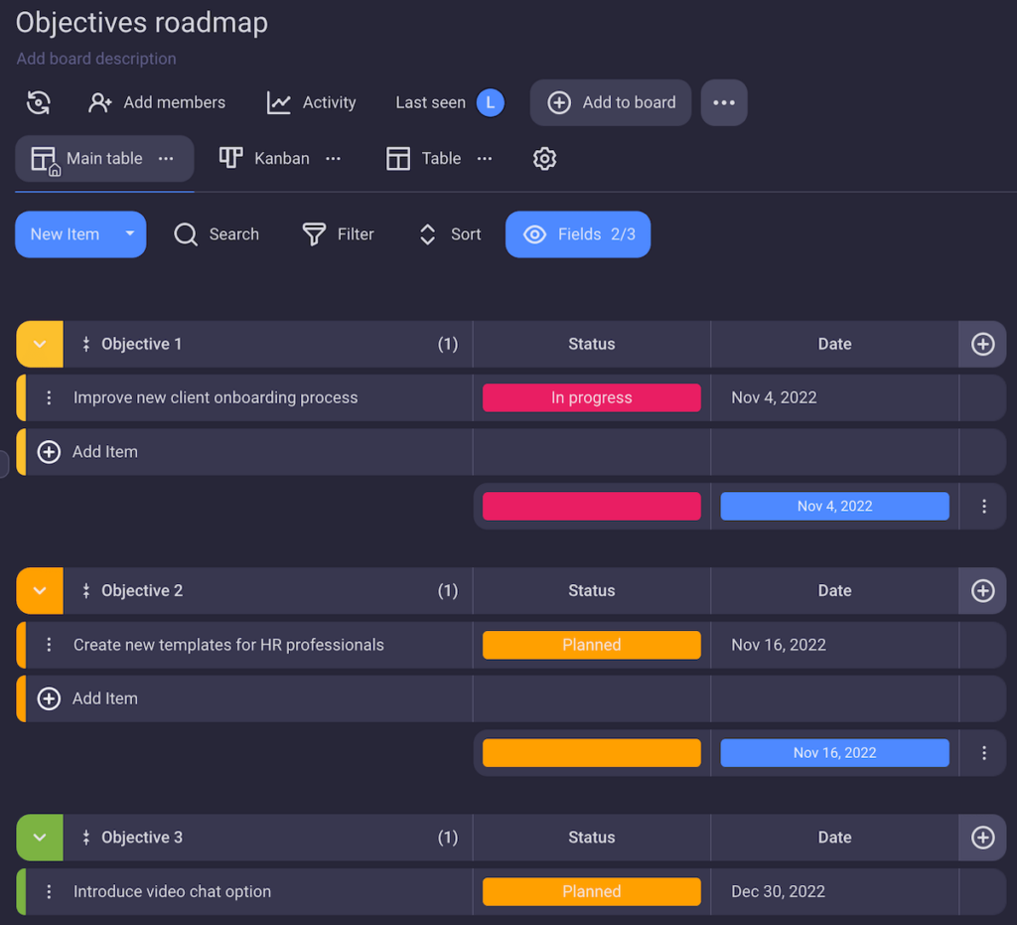Click the In progress status label
The image size is (1017, 925).
pyautogui.click(x=592, y=397)
